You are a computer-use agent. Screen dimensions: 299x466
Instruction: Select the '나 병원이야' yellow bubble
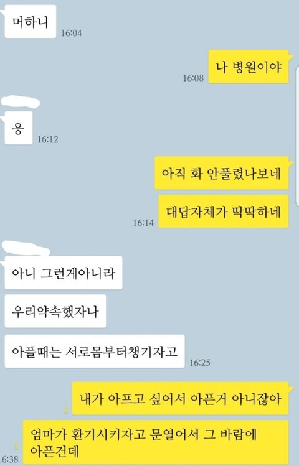(x=249, y=67)
